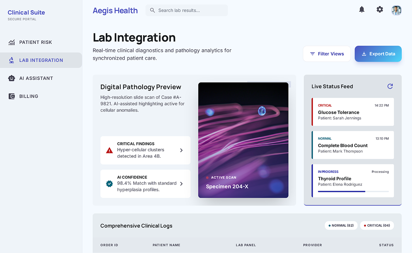Click the Billing section icon
The height and width of the screenshot is (253, 412).
coord(12,96)
